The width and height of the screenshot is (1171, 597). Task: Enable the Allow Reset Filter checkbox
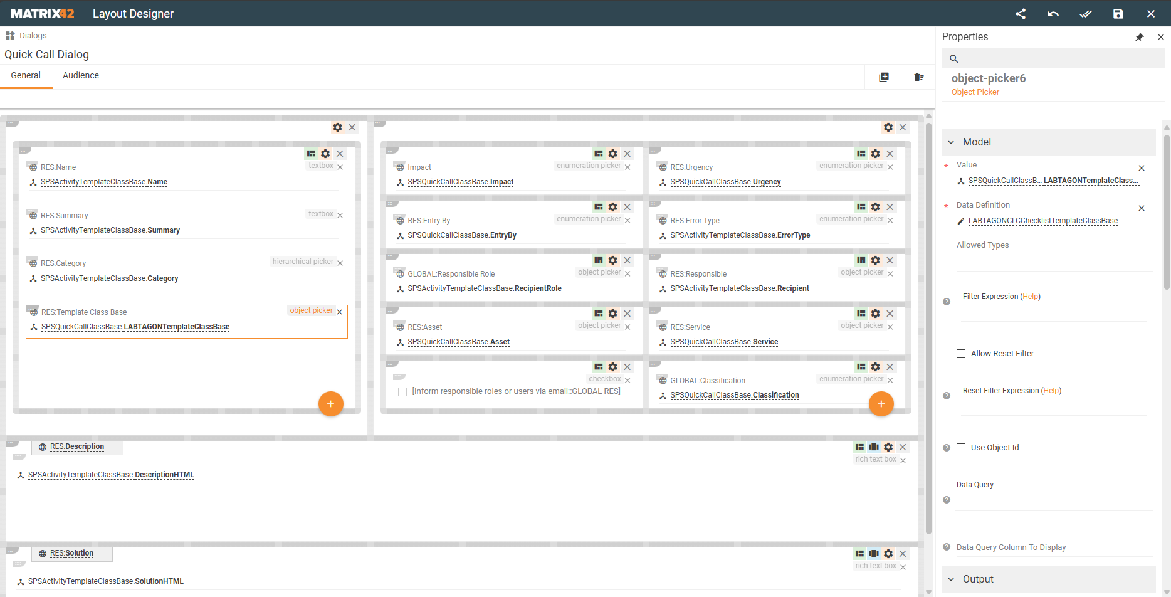(x=961, y=354)
